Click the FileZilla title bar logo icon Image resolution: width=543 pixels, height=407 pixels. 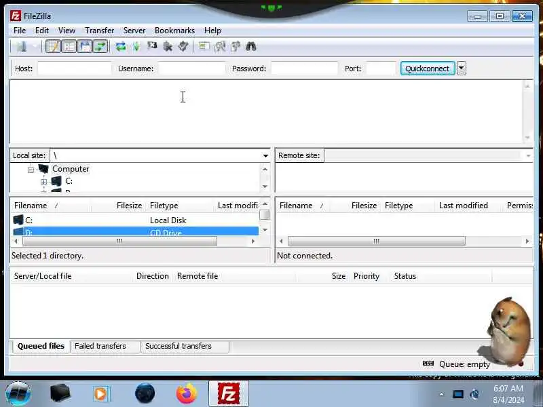tap(16, 16)
